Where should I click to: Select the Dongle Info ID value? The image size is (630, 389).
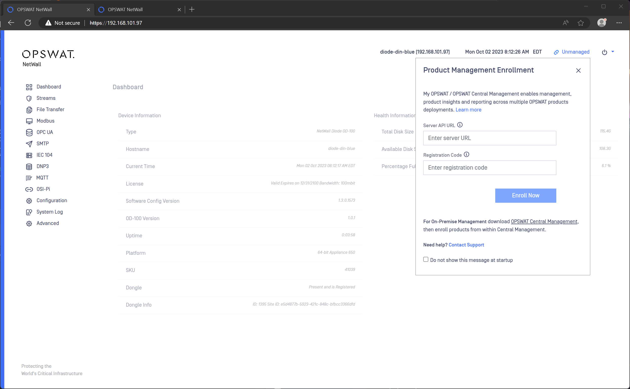click(x=304, y=304)
